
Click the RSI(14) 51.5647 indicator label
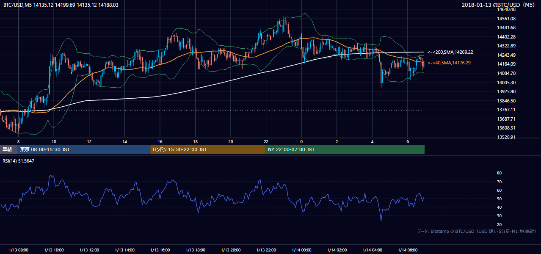point(19,161)
